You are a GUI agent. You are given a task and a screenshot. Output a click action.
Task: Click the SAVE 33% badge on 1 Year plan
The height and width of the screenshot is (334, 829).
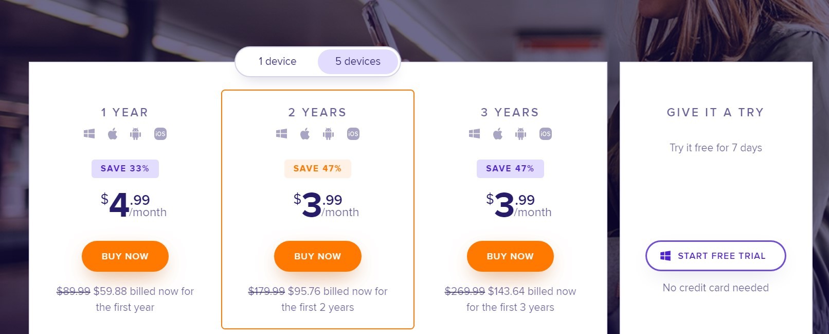click(x=125, y=168)
